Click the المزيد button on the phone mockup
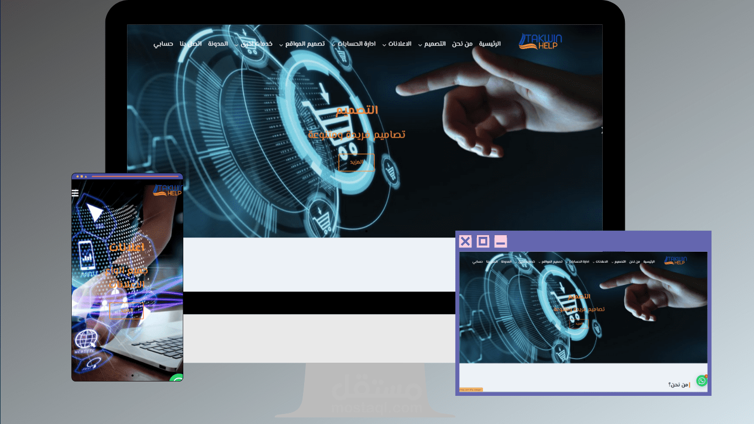 126,311
